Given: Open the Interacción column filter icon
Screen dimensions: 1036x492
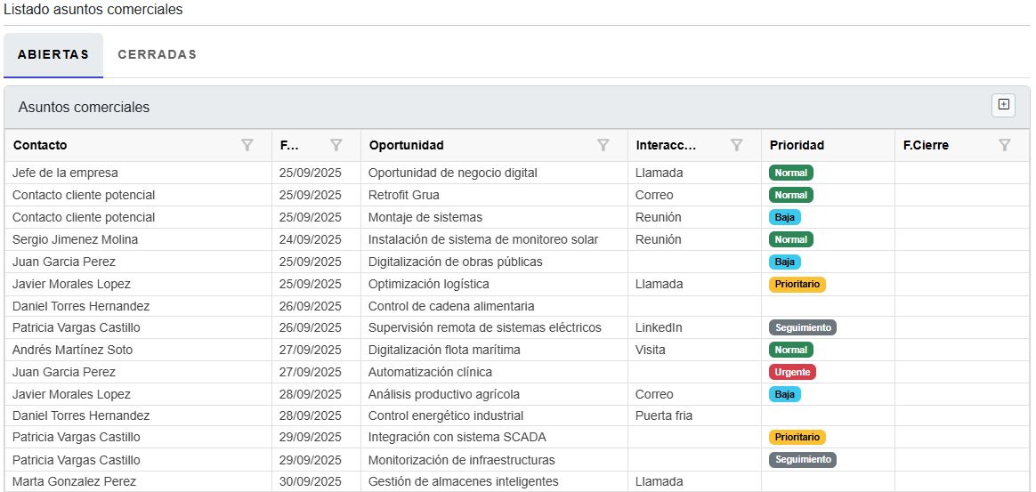Looking at the screenshot, I should [737, 145].
